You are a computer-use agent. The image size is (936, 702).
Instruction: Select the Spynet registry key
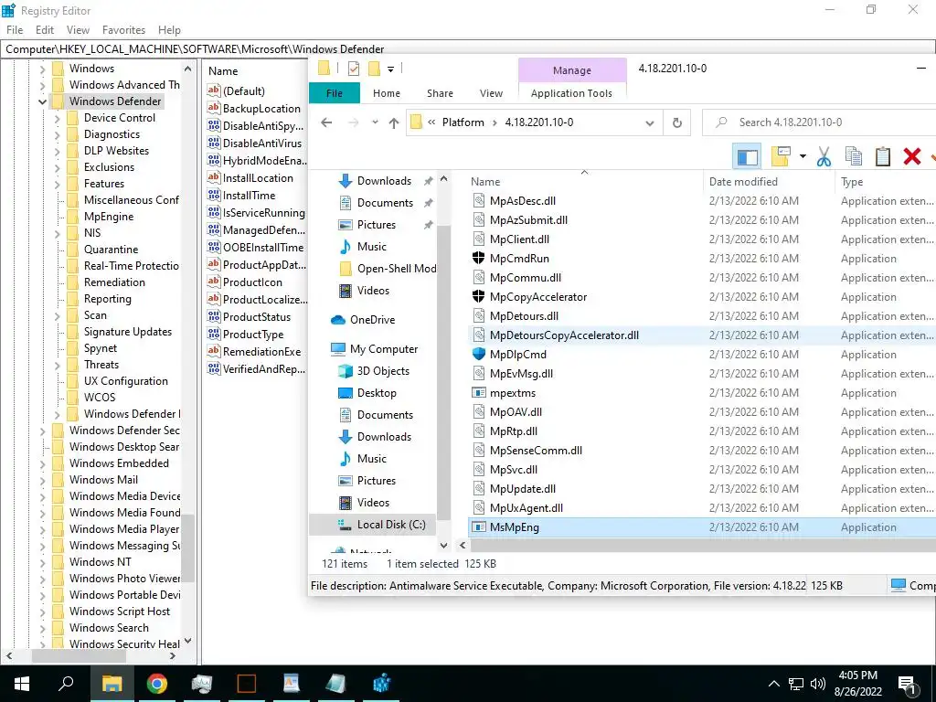point(100,348)
